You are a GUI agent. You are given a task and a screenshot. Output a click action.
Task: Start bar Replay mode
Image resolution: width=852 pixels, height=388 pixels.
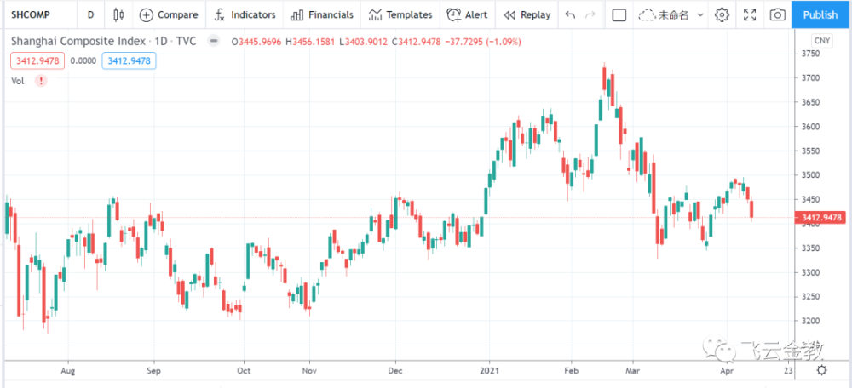click(x=527, y=14)
